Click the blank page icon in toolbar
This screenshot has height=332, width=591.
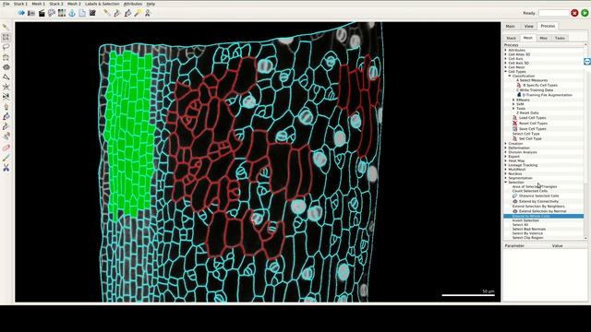click(82, 13)
